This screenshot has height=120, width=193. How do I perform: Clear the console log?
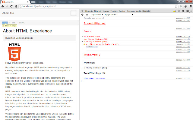(x=82, y=15)
